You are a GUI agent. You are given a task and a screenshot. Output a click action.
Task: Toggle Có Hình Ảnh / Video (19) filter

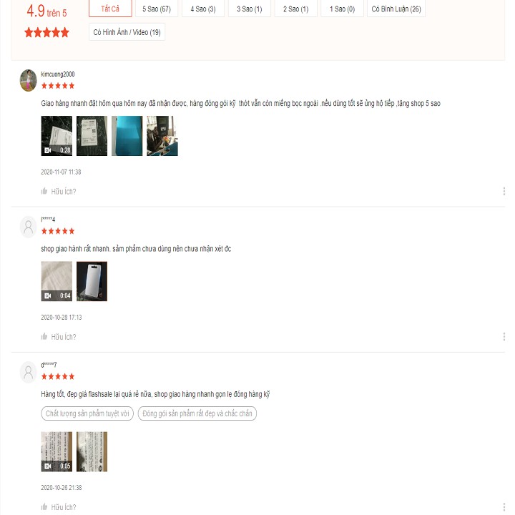point(127,32)
